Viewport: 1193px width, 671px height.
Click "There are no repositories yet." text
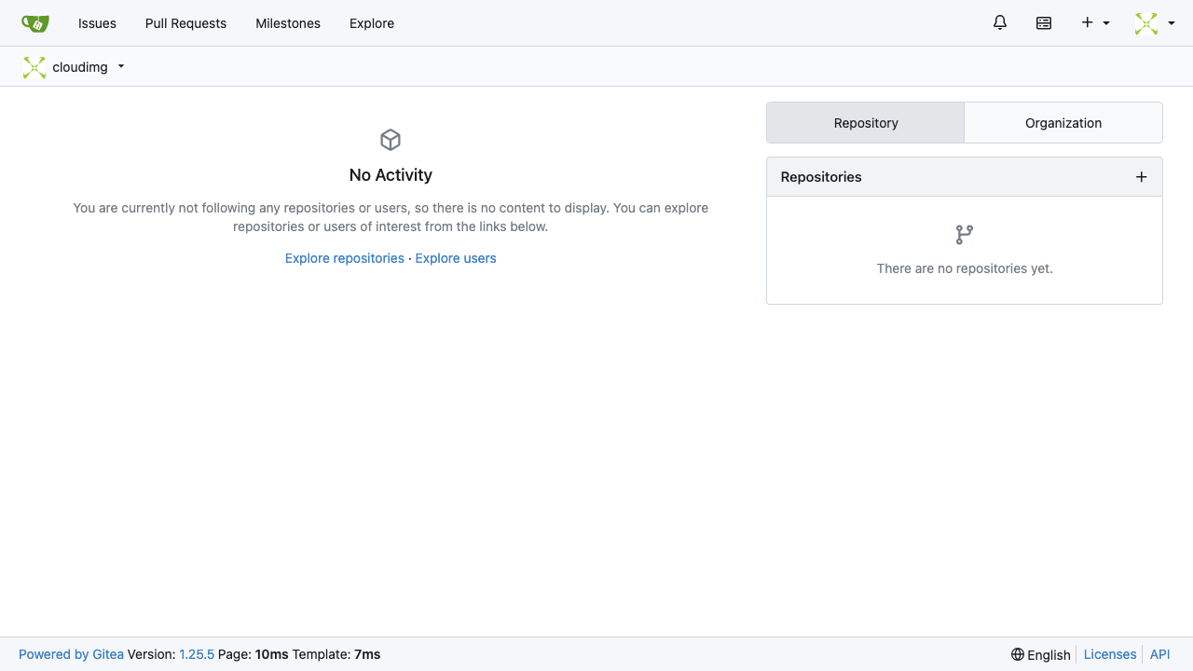pos(965,268)
